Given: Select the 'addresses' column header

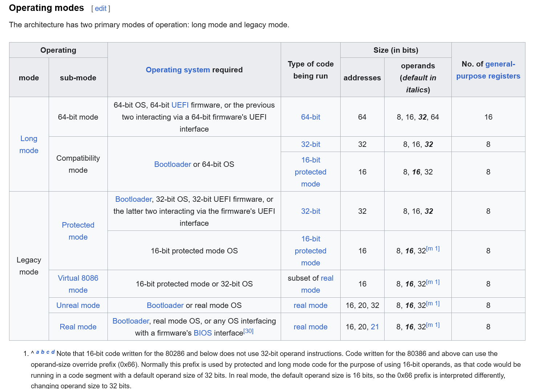Looking at the screenshot, I should [362, 78].
